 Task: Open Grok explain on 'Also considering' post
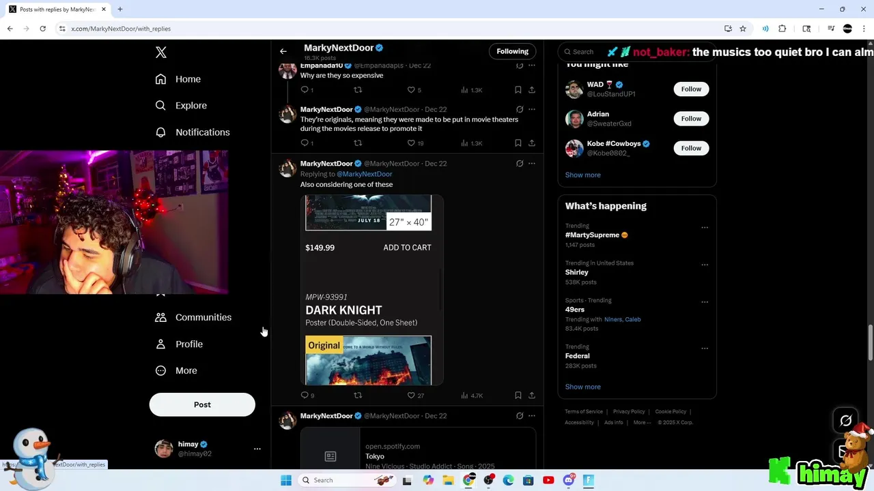520,164
